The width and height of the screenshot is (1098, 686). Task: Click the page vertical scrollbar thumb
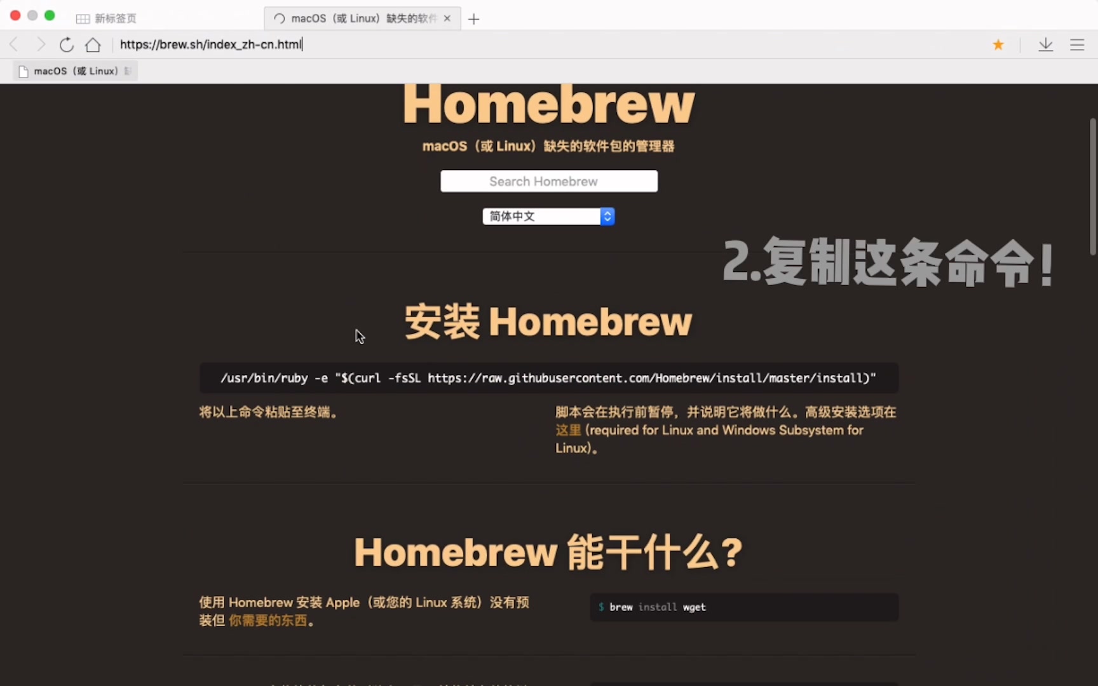(1093, 187)
